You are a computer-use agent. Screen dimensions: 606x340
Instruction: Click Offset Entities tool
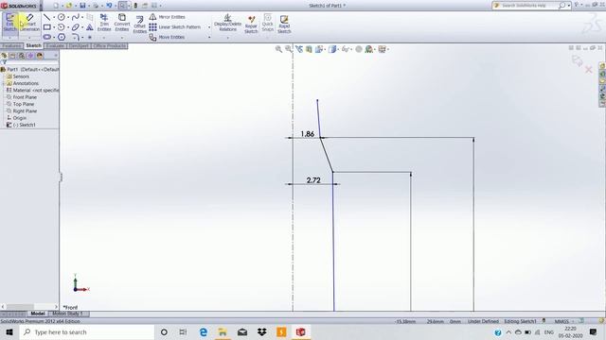tap(139, 25)
